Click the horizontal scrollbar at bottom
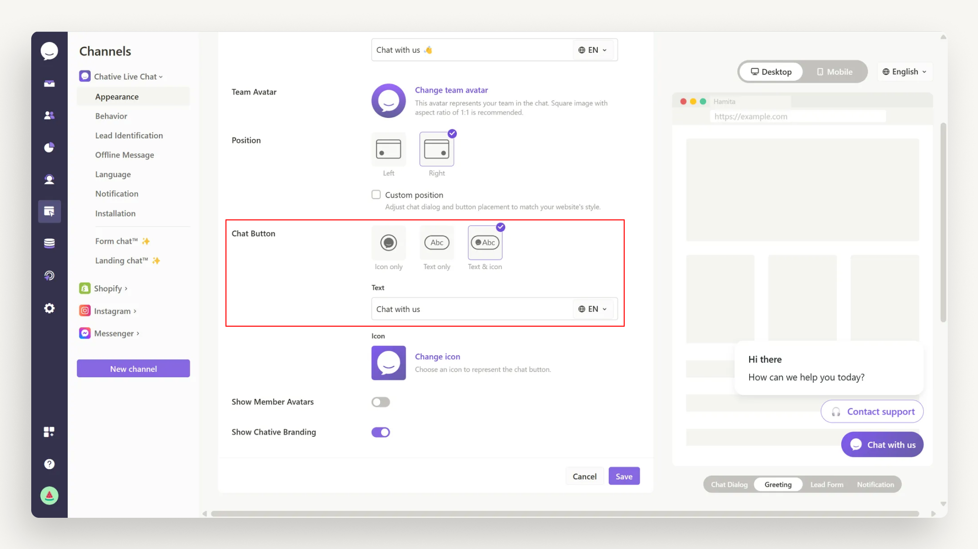 [x=565, y=513]
